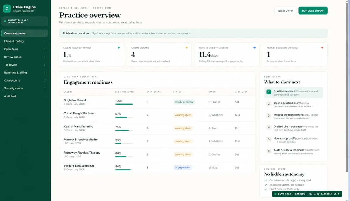The height and width of the screenshot is (201, 350).
Task: Click checkmark beside AI actions: assist, not execute
Action: point(266,185)
